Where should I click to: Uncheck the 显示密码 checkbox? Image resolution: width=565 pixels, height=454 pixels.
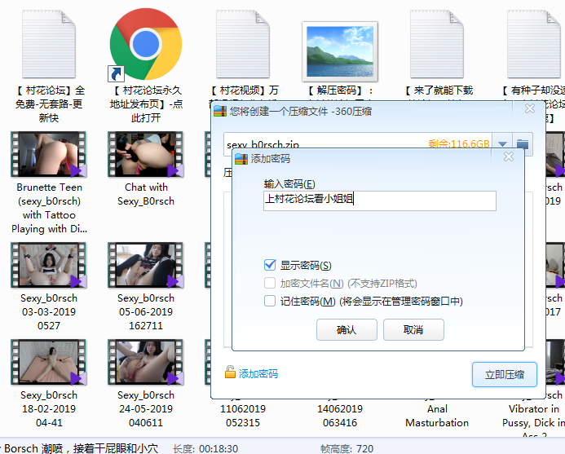coord(270,265)
